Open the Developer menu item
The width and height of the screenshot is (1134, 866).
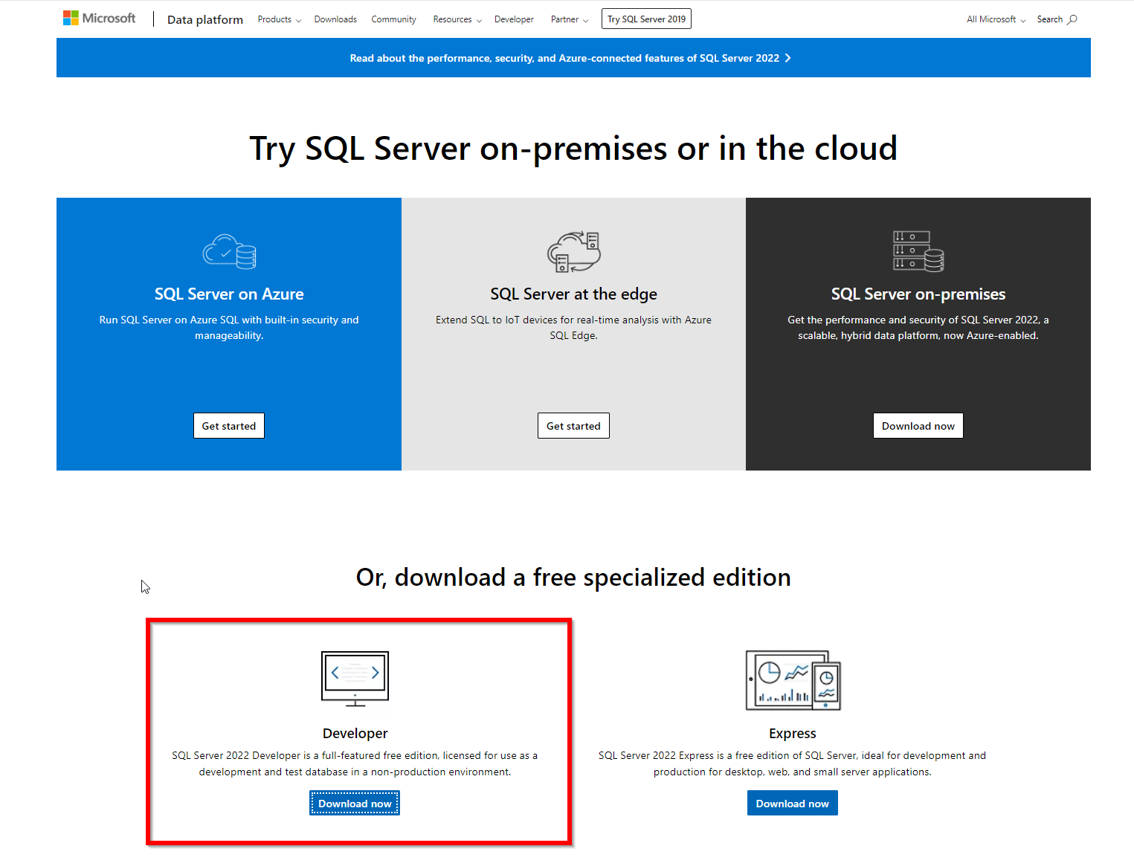(514, 19)
